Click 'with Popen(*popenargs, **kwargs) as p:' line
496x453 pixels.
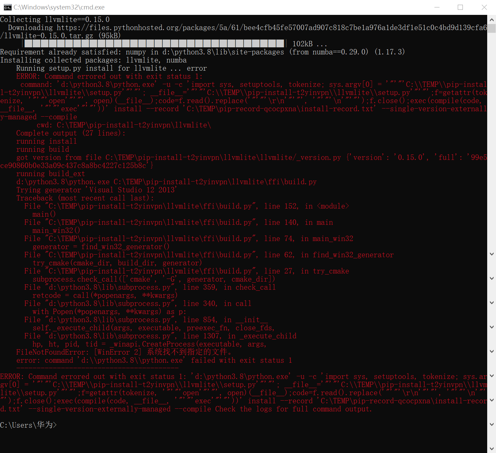pos(109,312)
